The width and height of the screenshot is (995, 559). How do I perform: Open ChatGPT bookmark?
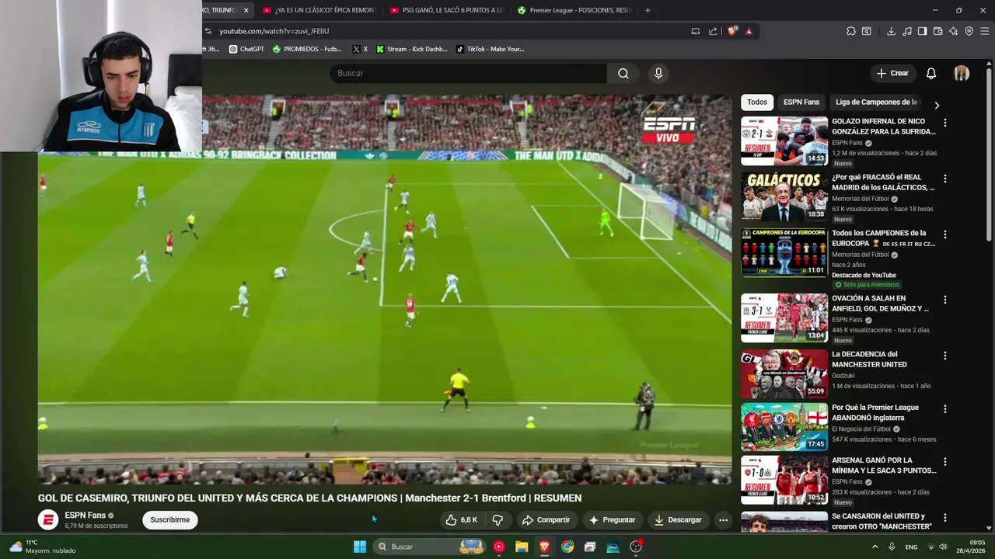click(x=246, y=49)
